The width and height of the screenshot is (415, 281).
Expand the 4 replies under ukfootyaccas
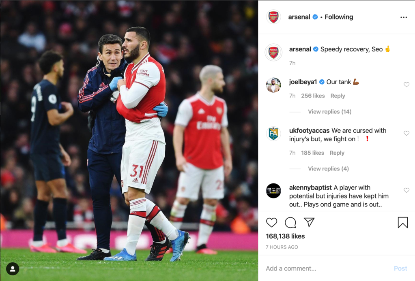coord(328,169)
